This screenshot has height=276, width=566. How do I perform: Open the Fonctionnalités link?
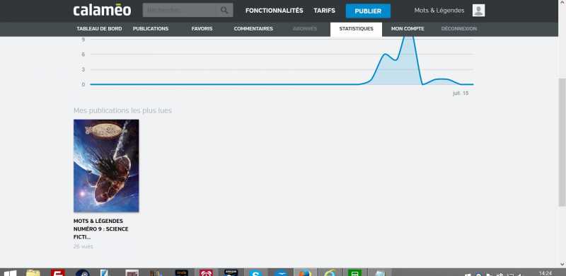275,11
